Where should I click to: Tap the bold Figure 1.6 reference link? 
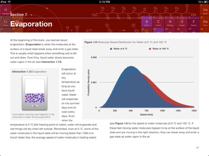pyautogui.click(x=121, y=123)
